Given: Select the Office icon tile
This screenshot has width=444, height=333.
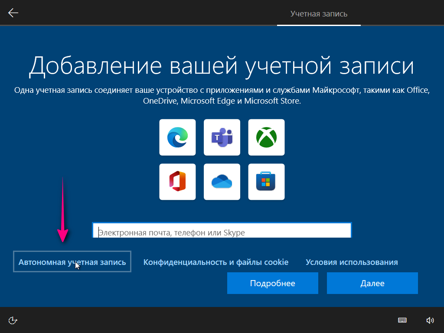Looking at the screenshot, I should click(177, 182).
